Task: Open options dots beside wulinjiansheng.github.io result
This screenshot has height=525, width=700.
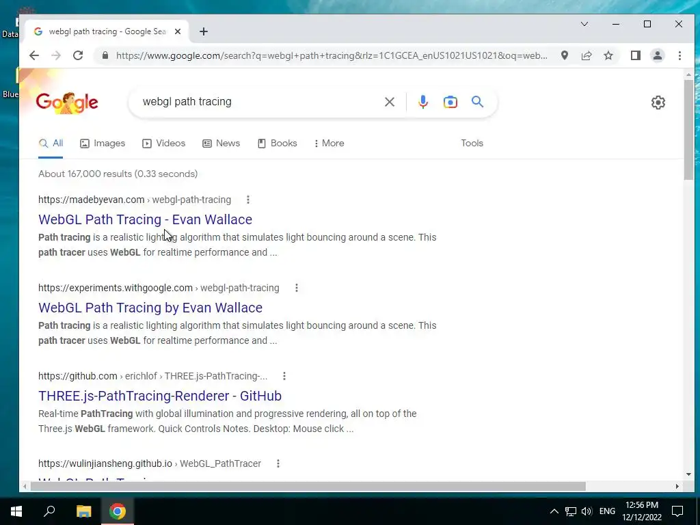Action: (278, 463)
